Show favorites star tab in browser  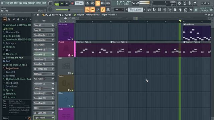23,19
